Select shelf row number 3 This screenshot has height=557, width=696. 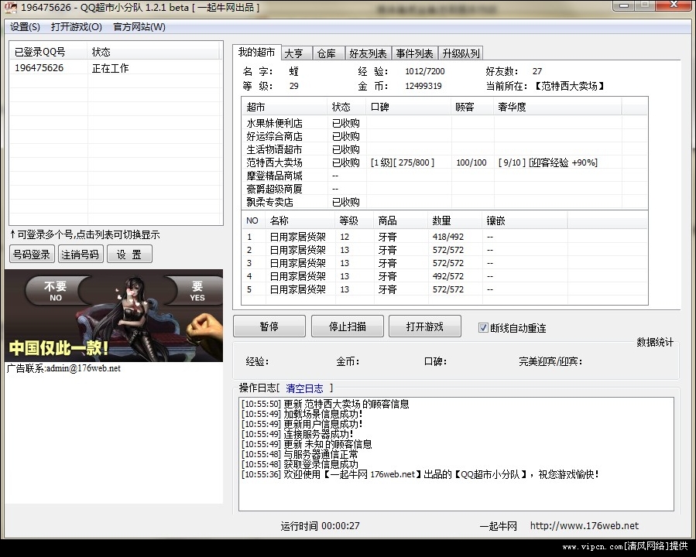click(x=444, y=263)
